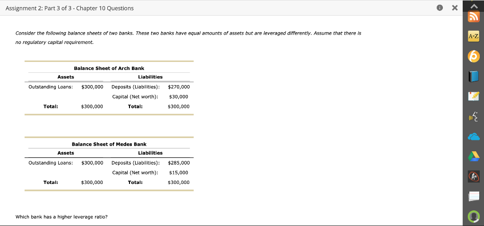Viewport: 484px width, 226px height.
Task: Click the info icon in header
Action: pyautogui.click(x=440, y=9)
